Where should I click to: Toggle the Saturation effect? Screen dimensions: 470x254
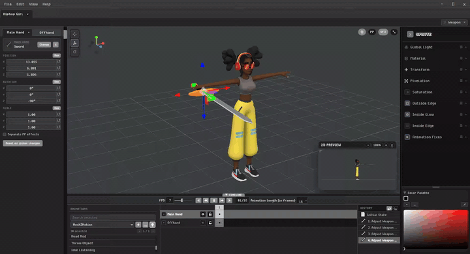(x=407, y=92)
